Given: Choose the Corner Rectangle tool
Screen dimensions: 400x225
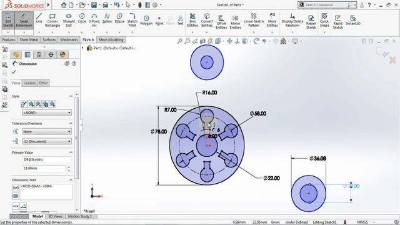Looking at the screenshot, I should [52, 20].
